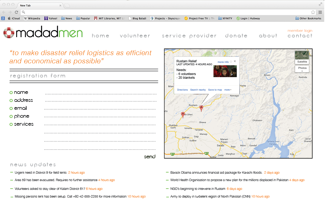
Task: Expand the 'more' dropdown in info window
Action: click(228, 90)
